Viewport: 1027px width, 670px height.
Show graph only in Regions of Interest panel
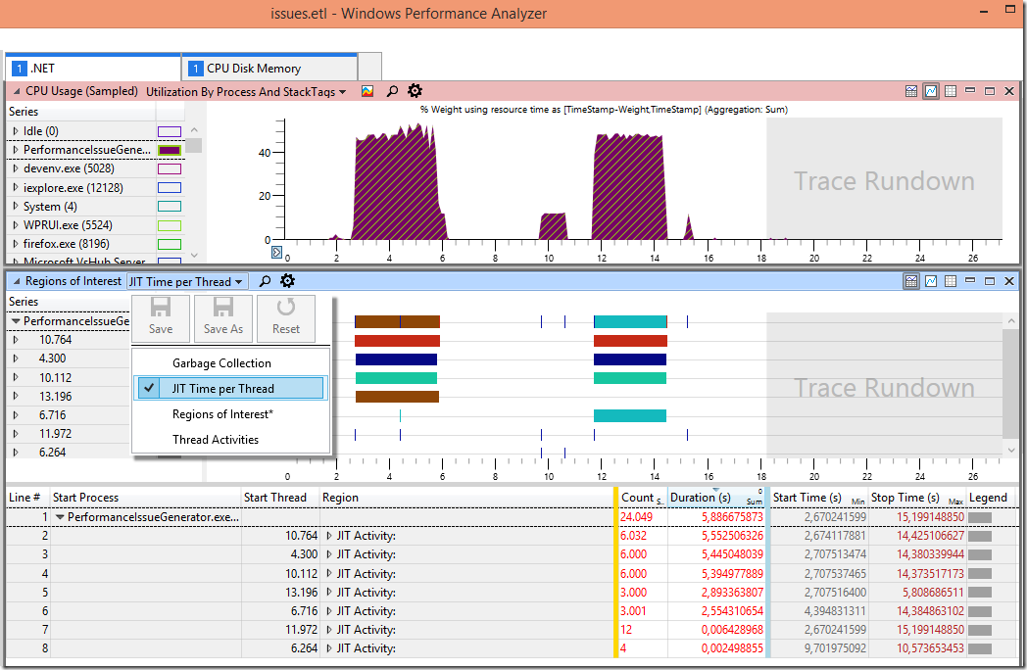click(x=931, y=281)
